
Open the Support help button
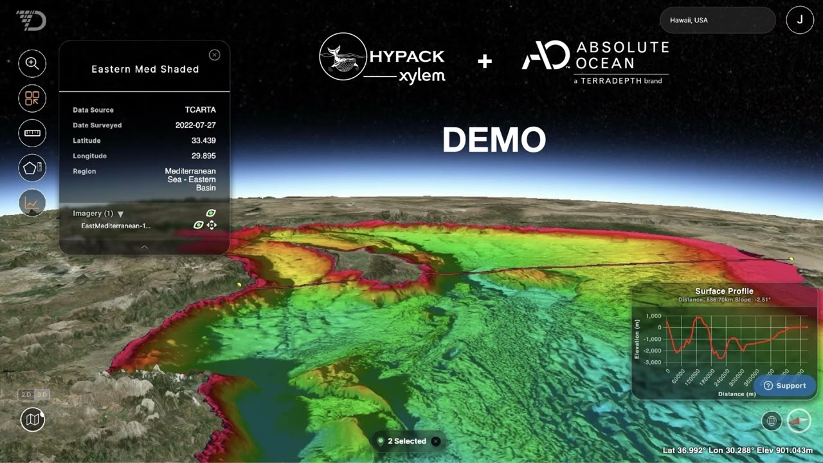(x=784, y=386)
